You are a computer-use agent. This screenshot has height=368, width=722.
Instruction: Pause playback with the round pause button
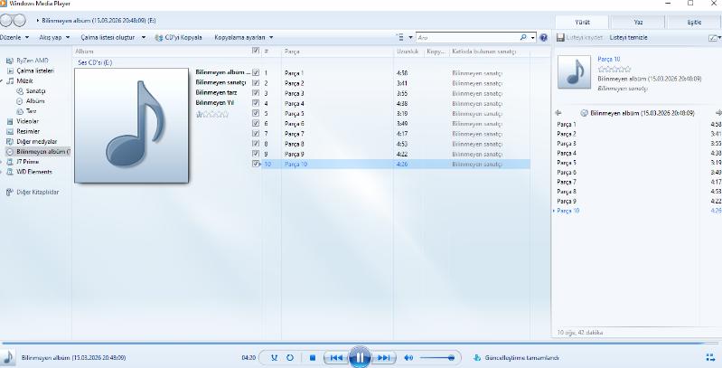tap(360, 357)
